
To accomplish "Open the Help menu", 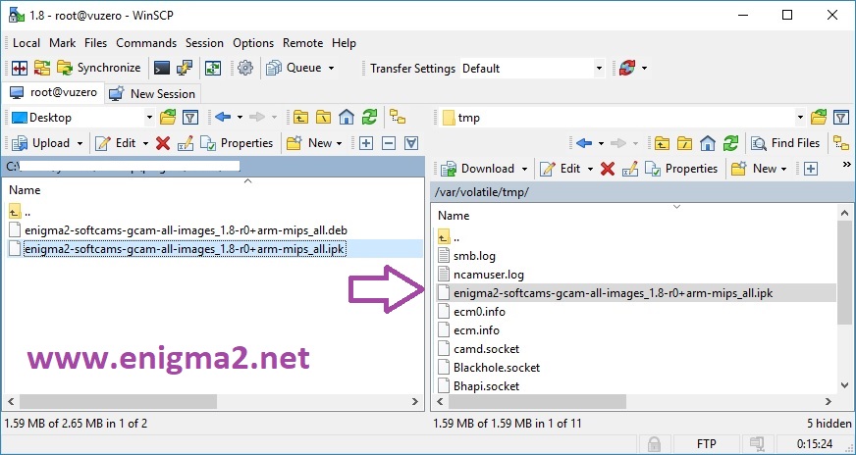I will coord(344,43).
